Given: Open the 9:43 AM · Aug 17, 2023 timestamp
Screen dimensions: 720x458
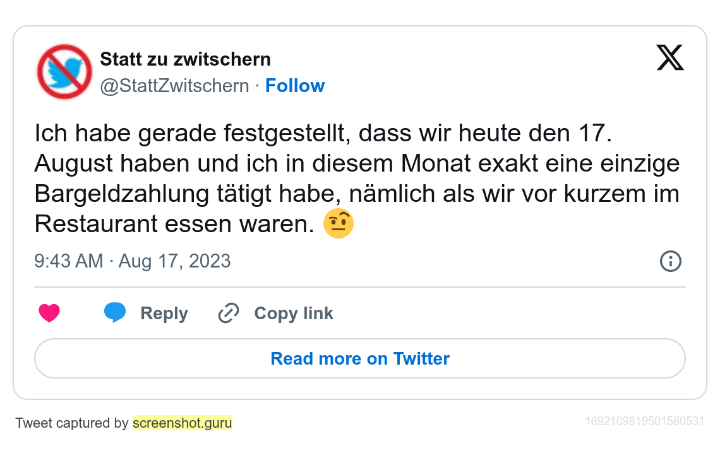Looking at the screenshot, I should pyautogui.click(x=133, y=261).
